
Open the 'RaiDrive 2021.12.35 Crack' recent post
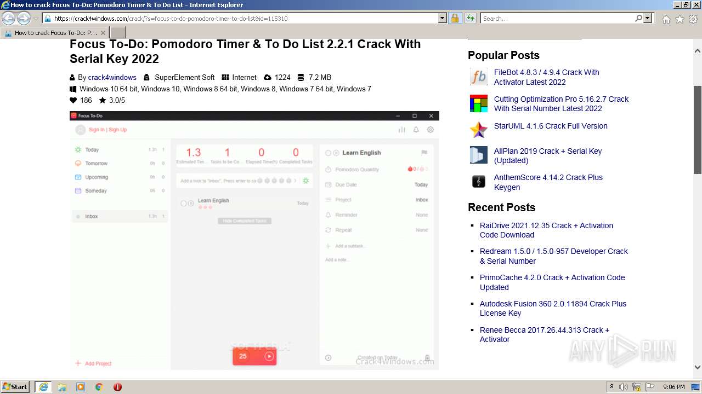click(546, 230)
